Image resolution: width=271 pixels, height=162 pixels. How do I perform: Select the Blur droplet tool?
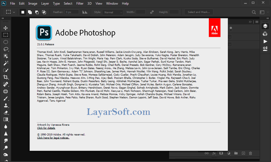click(6, 127)
